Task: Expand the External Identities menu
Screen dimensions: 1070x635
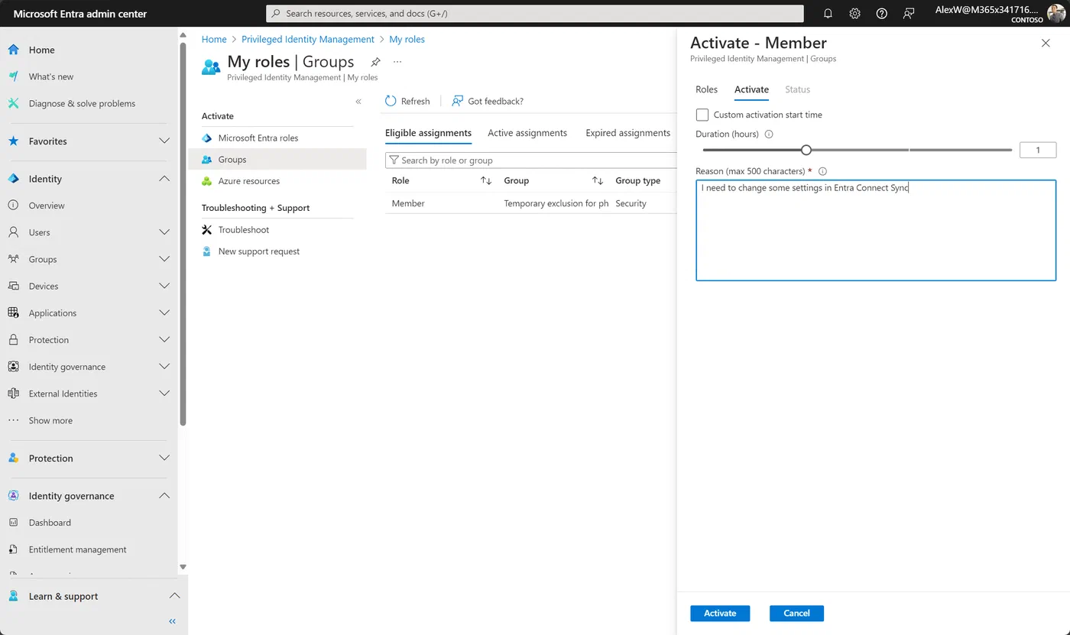Action: point(164,394)
